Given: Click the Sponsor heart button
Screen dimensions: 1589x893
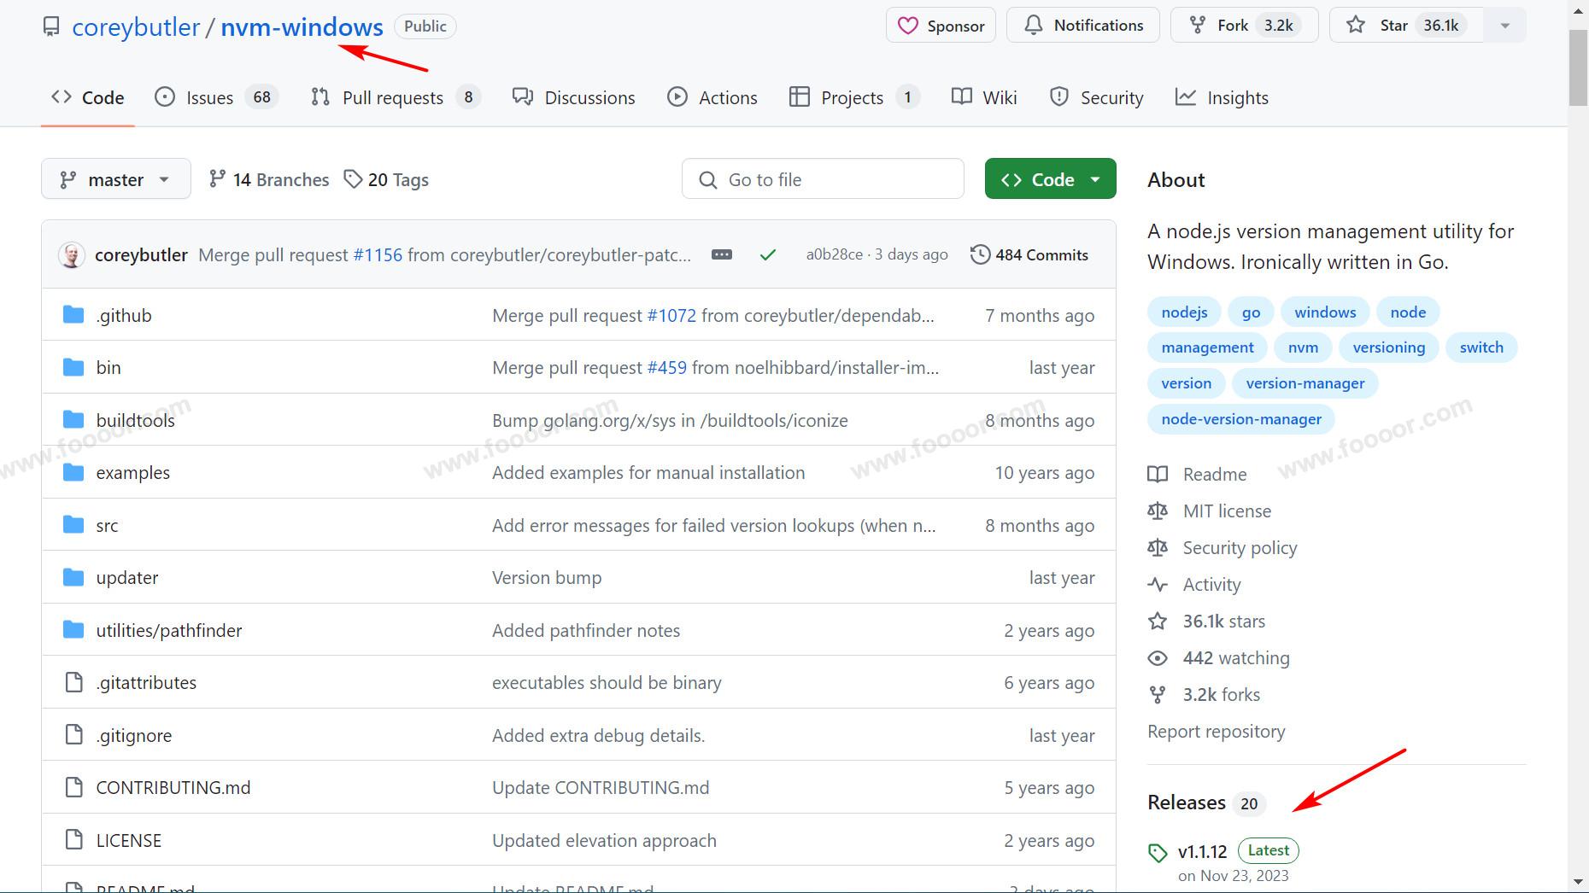Looking at the screenshot, I should 941,26.
